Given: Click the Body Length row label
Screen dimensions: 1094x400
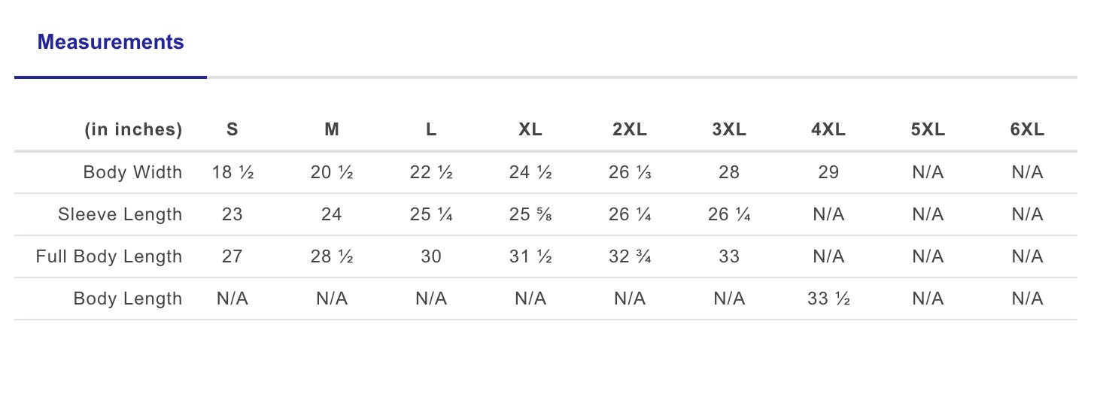Looking at the screenshot, I should click(x=128, y=298).
